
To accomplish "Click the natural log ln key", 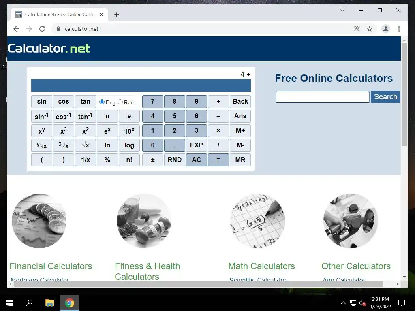I will tap(107, 145).
